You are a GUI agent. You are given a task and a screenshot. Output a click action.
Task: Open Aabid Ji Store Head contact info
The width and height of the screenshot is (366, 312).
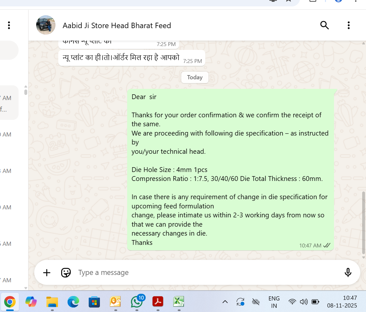tap(117, 25)
